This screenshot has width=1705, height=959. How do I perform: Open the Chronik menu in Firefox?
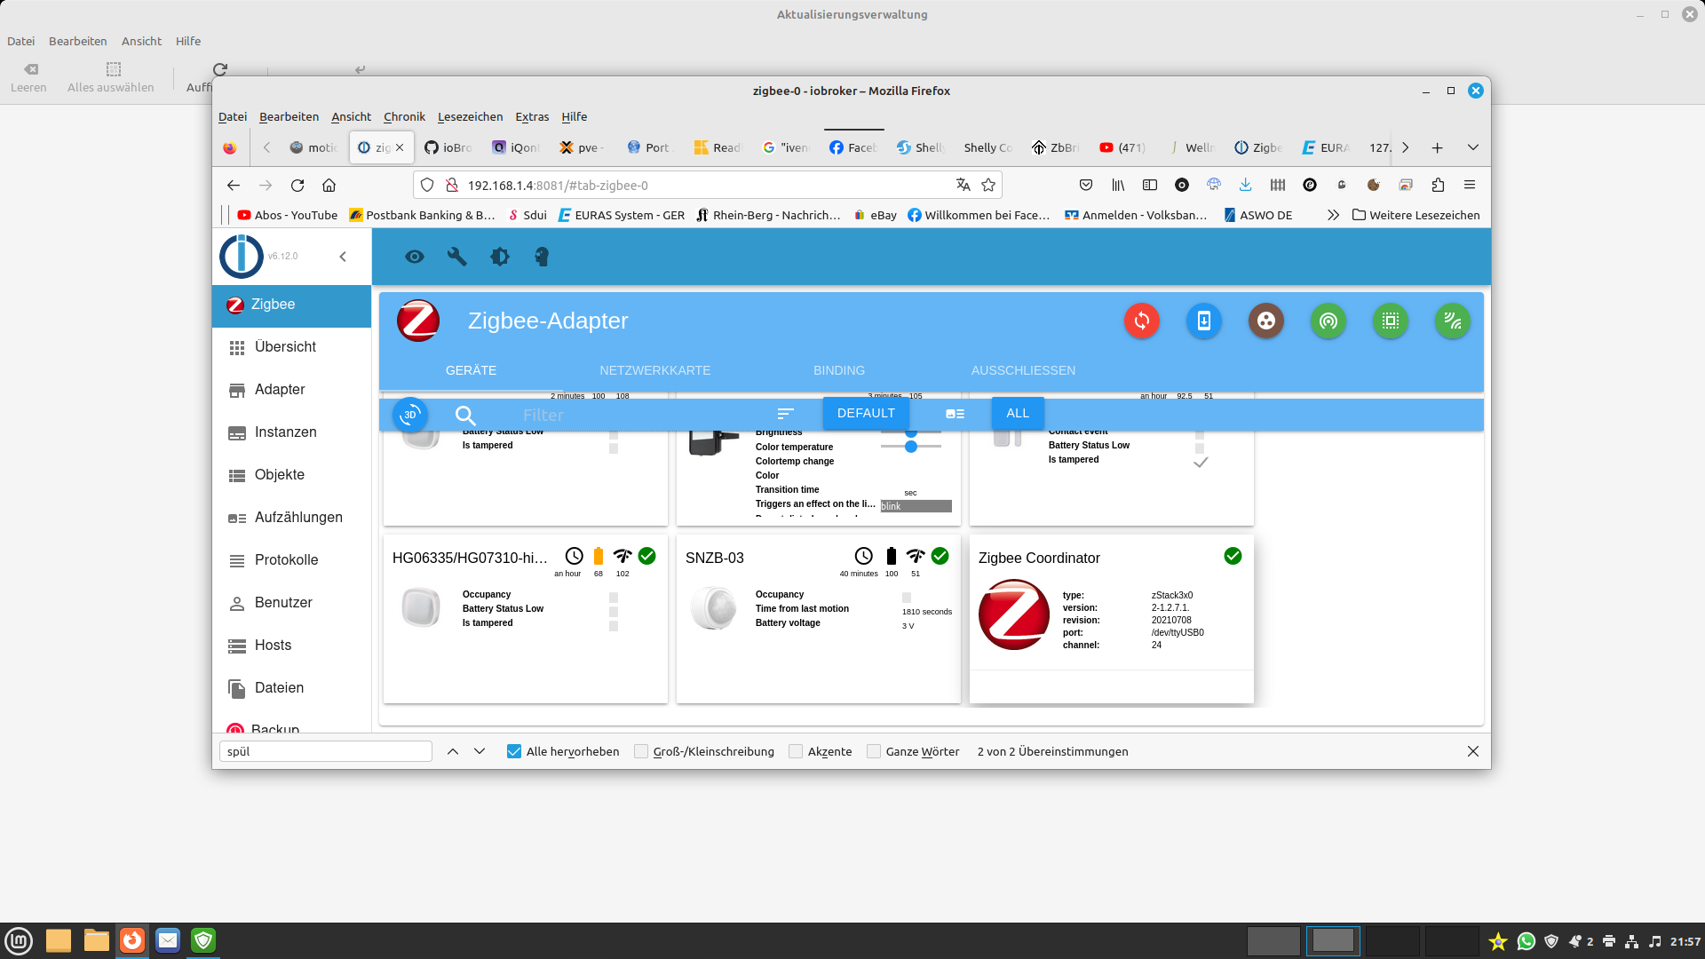tap(404, 116)
